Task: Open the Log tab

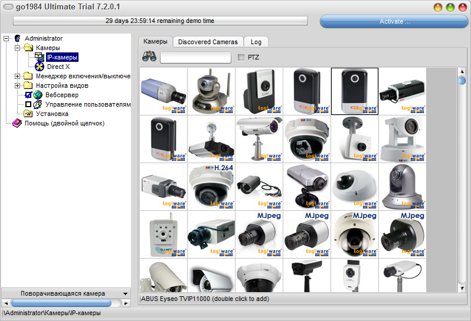Action: coord(256,42)
